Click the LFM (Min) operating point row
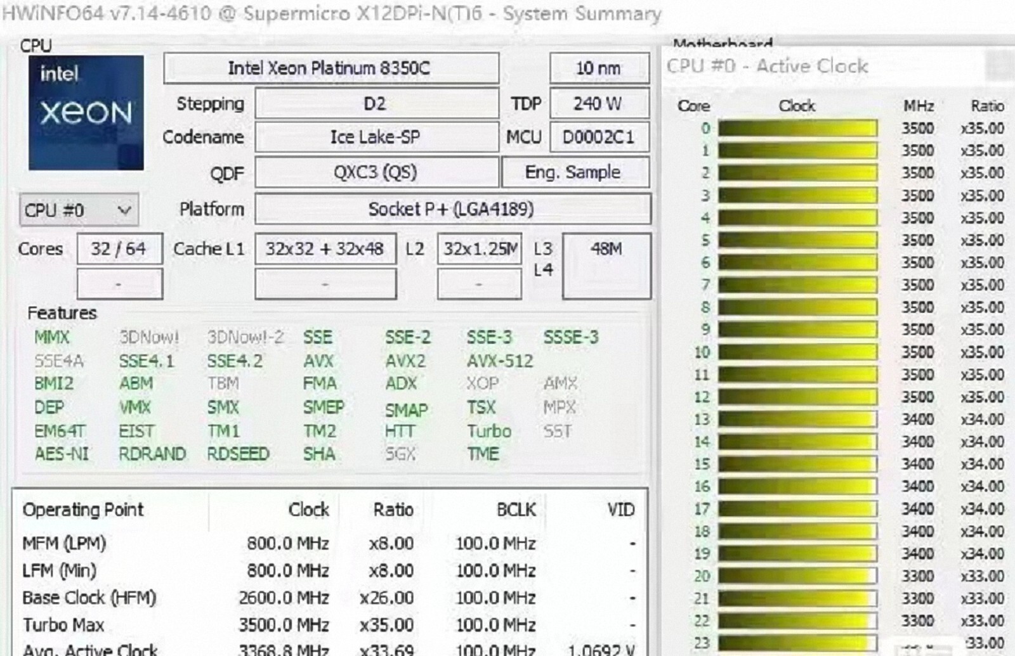1015x656 pixels. 329,571
